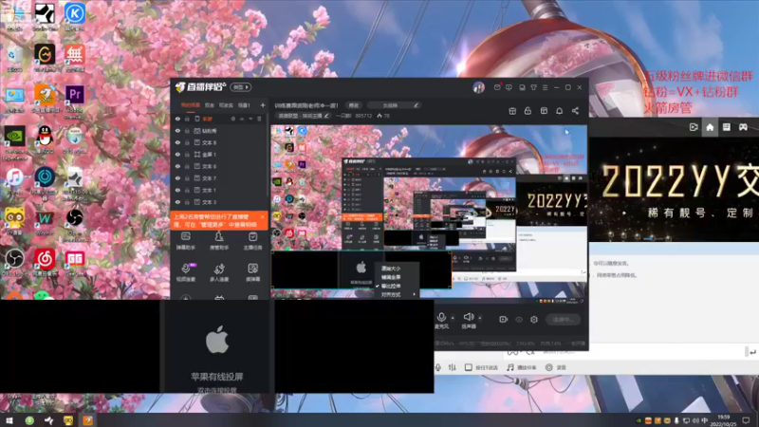This screenshot has width=759, height=427.
Task: Open the 主播任务 tool
Action: pos(252,241)
